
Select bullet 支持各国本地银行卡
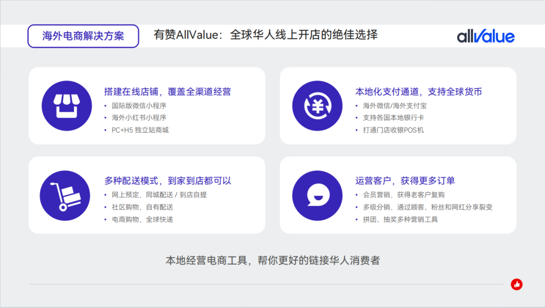(x=394, y=118)
